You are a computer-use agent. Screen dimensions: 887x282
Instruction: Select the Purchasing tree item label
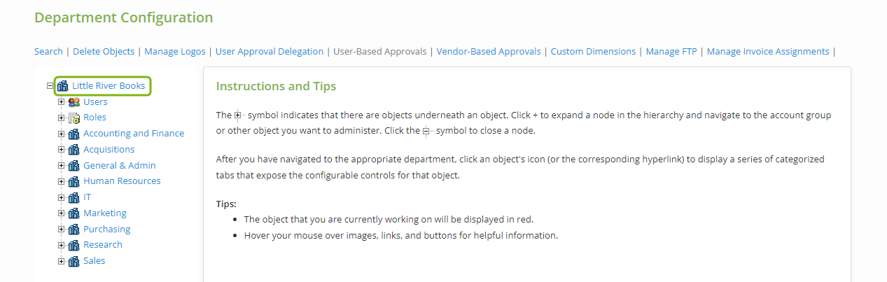pos(106,229)
